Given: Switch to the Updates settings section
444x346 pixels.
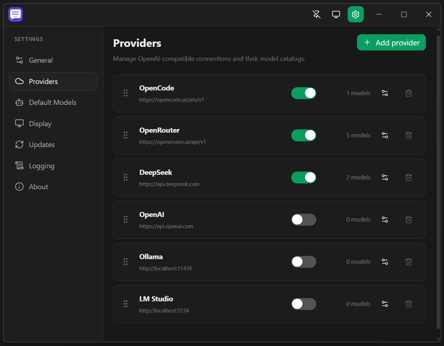Looking at the screenshot, I should point(53,145).
